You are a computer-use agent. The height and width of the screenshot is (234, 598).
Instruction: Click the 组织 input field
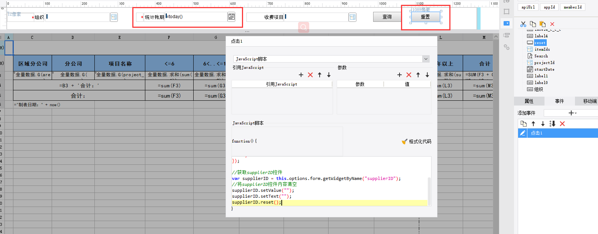(78, 17)
